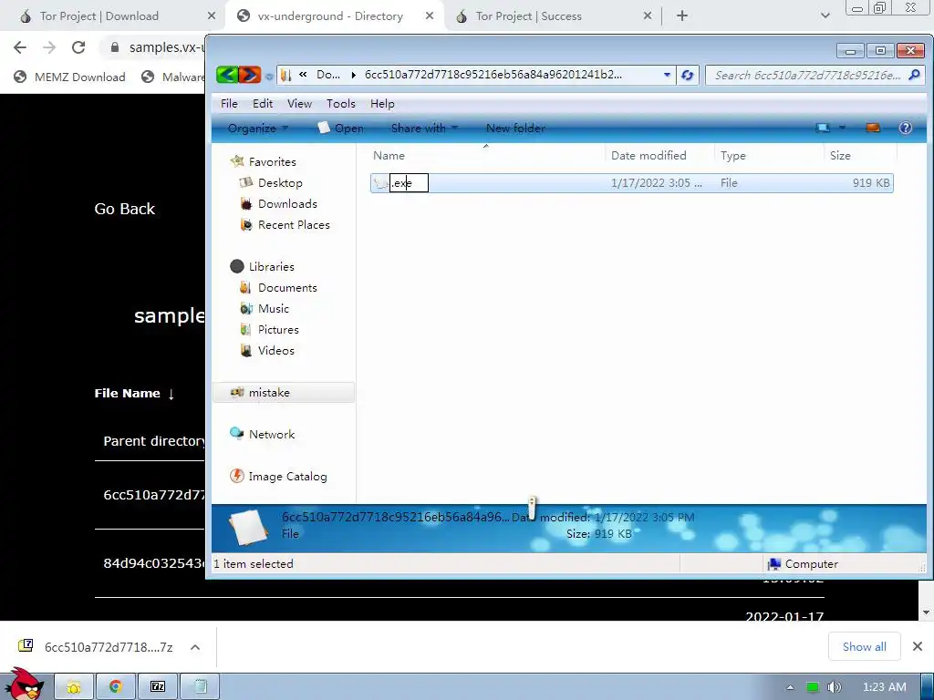Open the address bar history dropdown
Viewport: 934px width, 700px height.
click(667, 75)
